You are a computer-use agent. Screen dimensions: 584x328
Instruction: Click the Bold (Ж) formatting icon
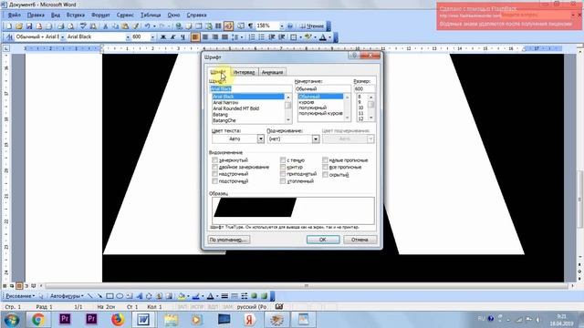point(163,37)
